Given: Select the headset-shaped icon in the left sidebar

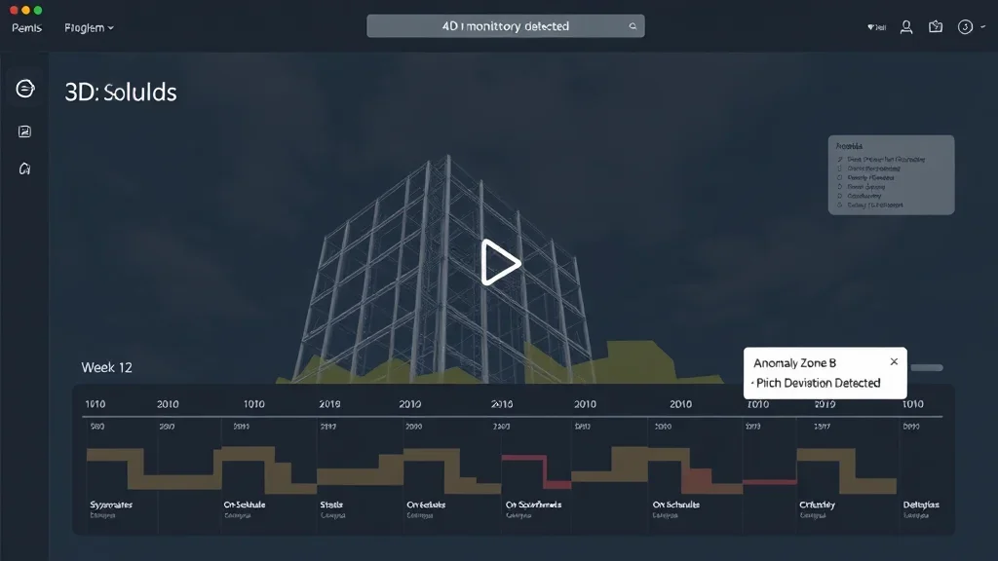Looking at the screenshot, I should pos(24,168).
